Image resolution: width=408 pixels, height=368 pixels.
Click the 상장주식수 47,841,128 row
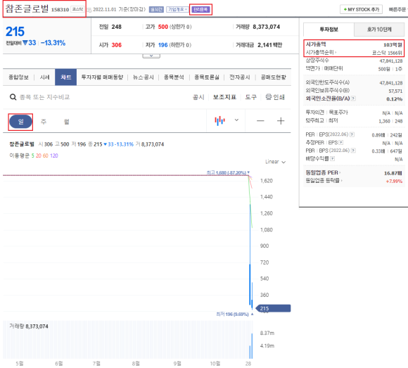click(x=354, y=61)
